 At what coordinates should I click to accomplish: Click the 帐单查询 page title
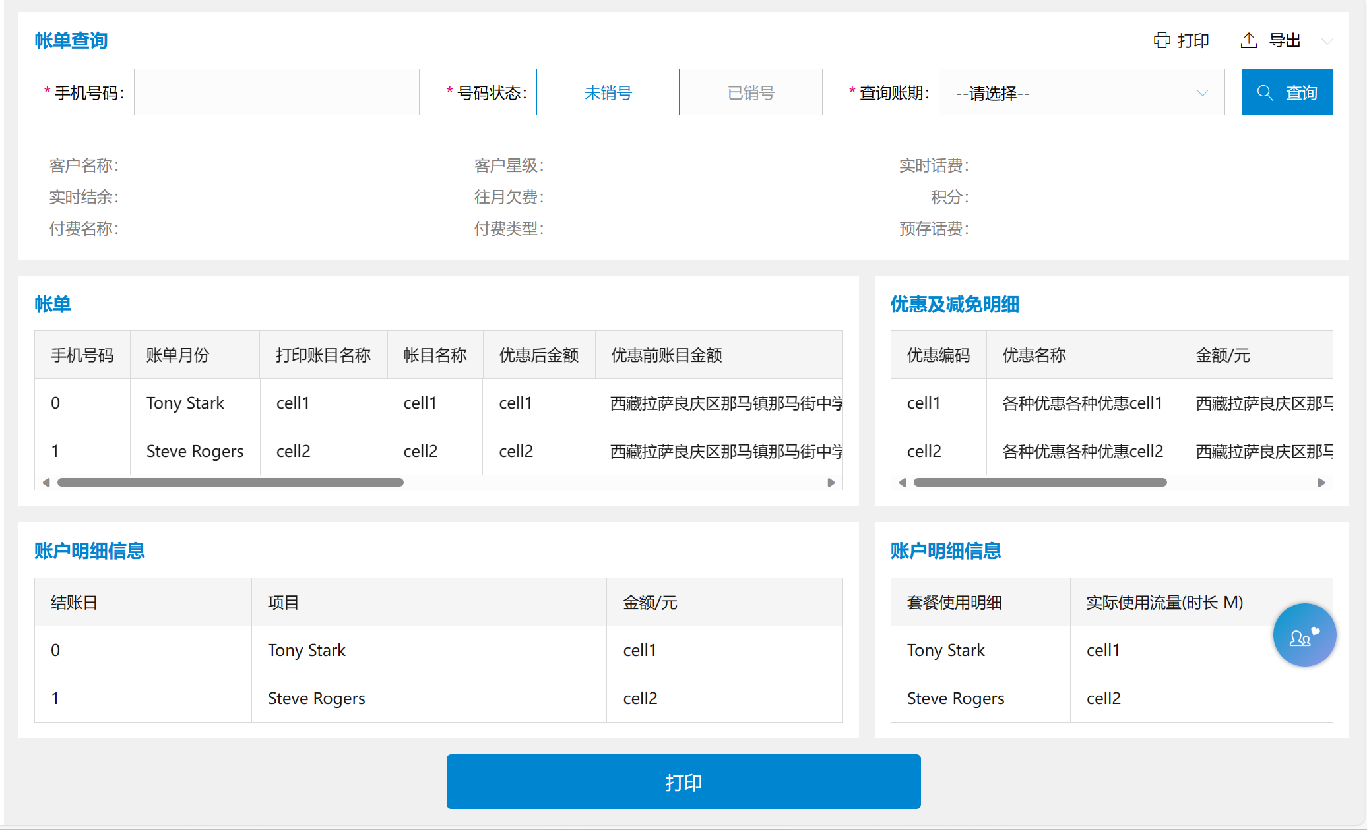point(71,41)
